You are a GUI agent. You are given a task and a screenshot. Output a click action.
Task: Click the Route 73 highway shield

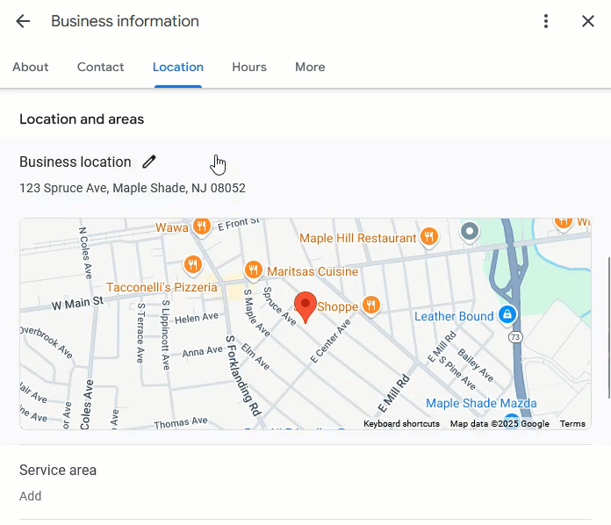pos(515,337)
